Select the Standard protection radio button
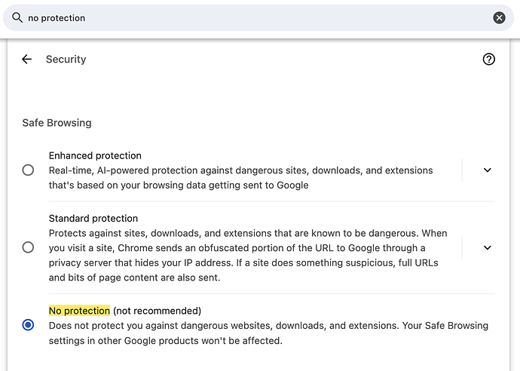The height and width of the screenshot is (371, 520). 28,247
